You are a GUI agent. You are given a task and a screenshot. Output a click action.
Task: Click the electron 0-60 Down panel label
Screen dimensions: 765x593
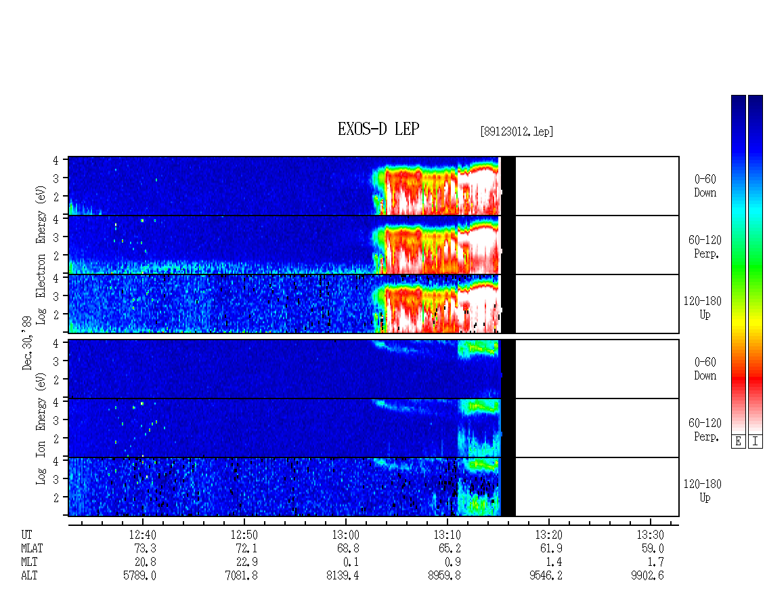[x=705, y=186]
